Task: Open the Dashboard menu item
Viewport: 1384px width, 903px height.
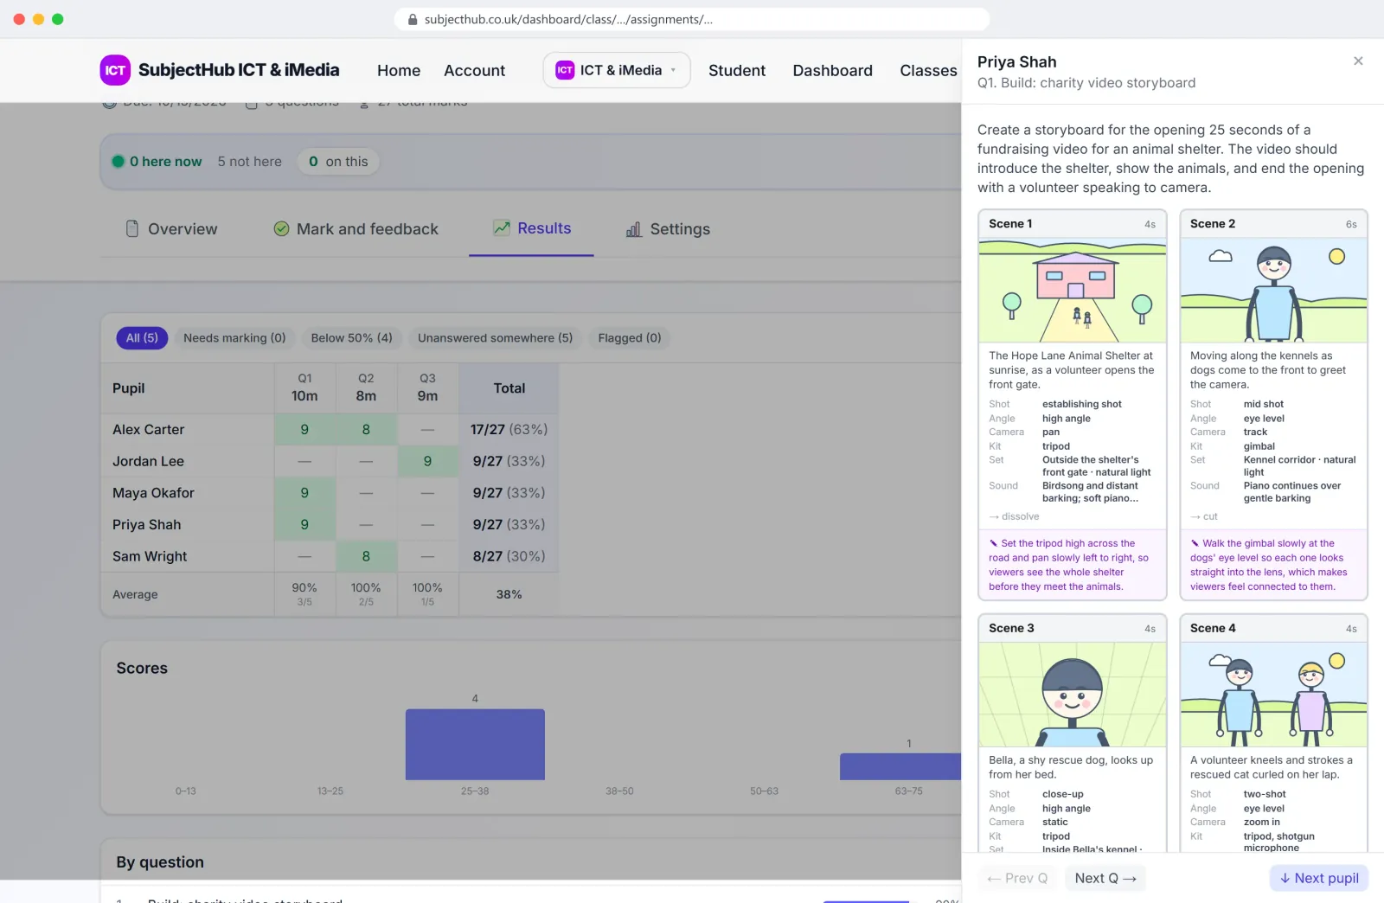Action: click(x=832, y=70)
